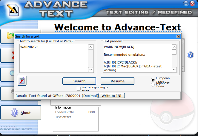Minimize the Advance Text window

[x=186, y=4]
